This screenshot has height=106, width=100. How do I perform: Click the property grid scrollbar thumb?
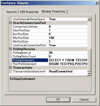pos(89,60)
